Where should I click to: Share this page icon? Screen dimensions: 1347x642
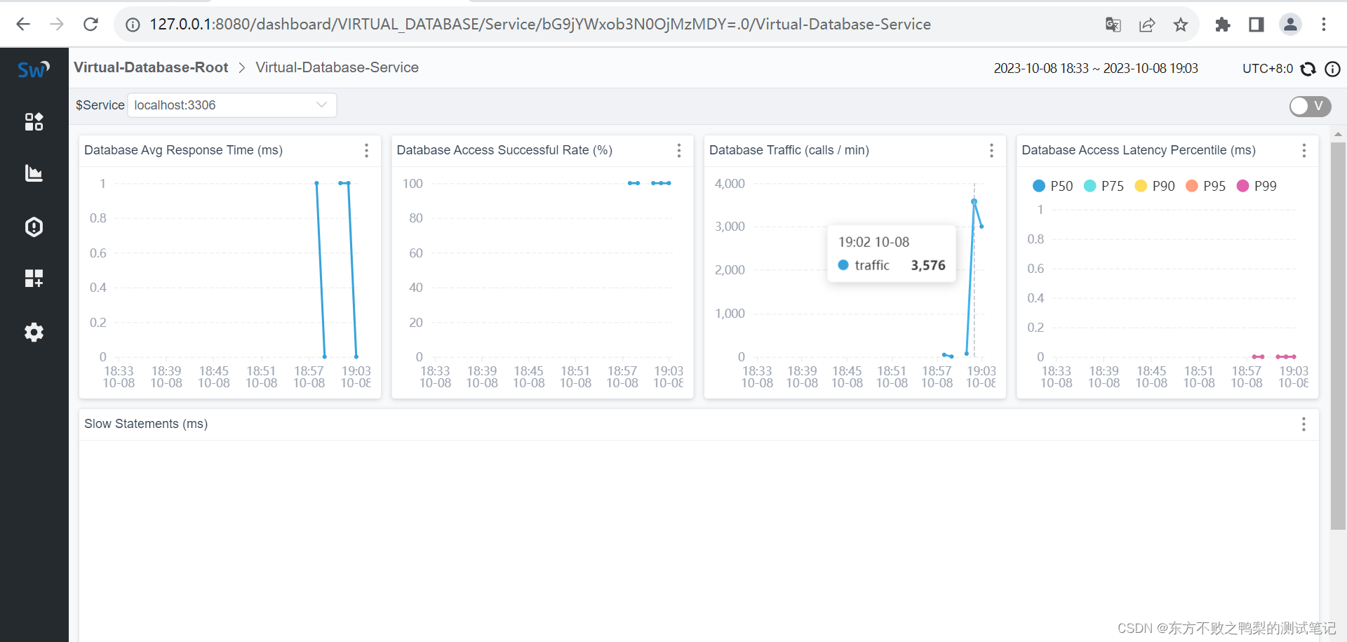1147,25
